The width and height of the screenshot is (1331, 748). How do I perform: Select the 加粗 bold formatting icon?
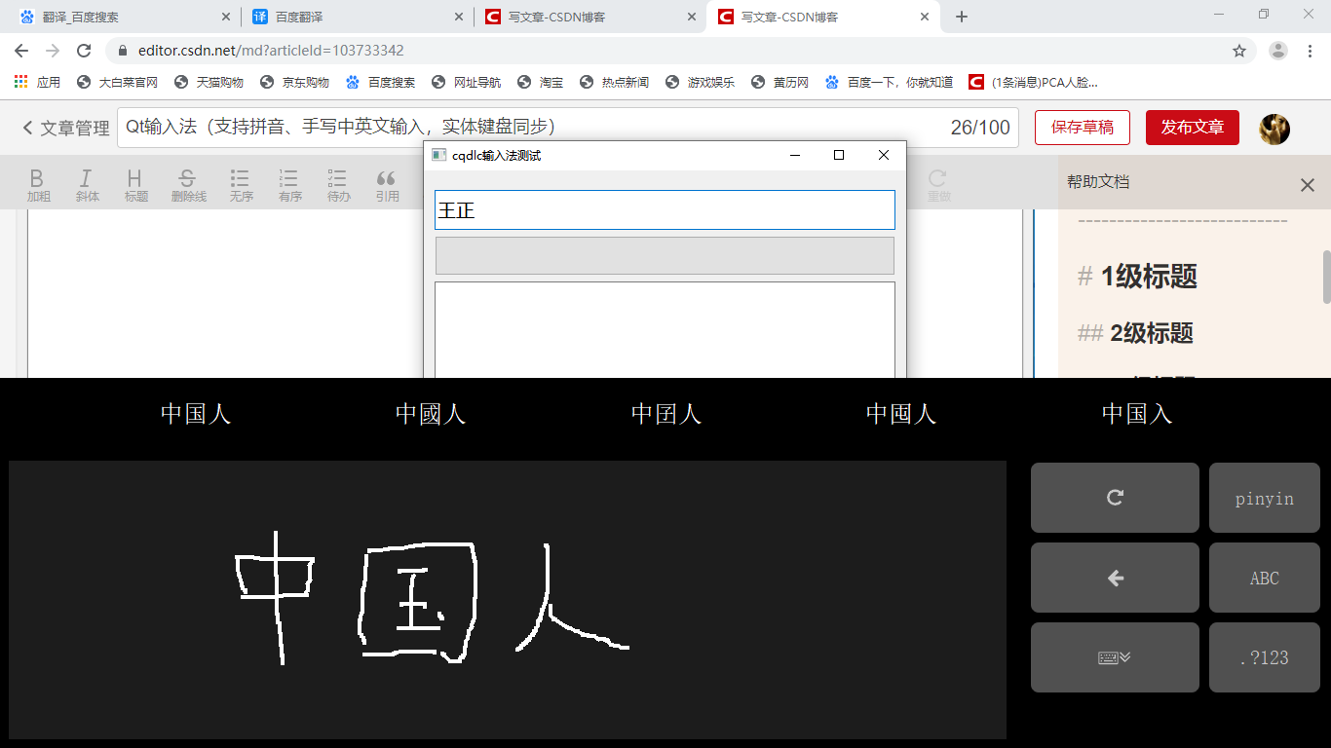[x=37, y=183]
